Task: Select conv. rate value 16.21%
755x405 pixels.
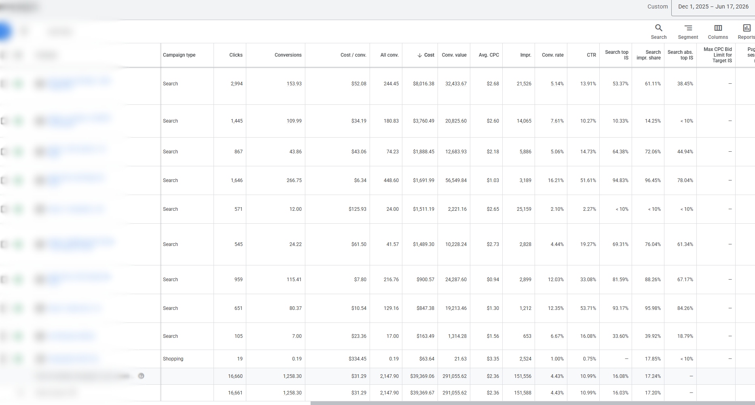Action: point(556,180)
